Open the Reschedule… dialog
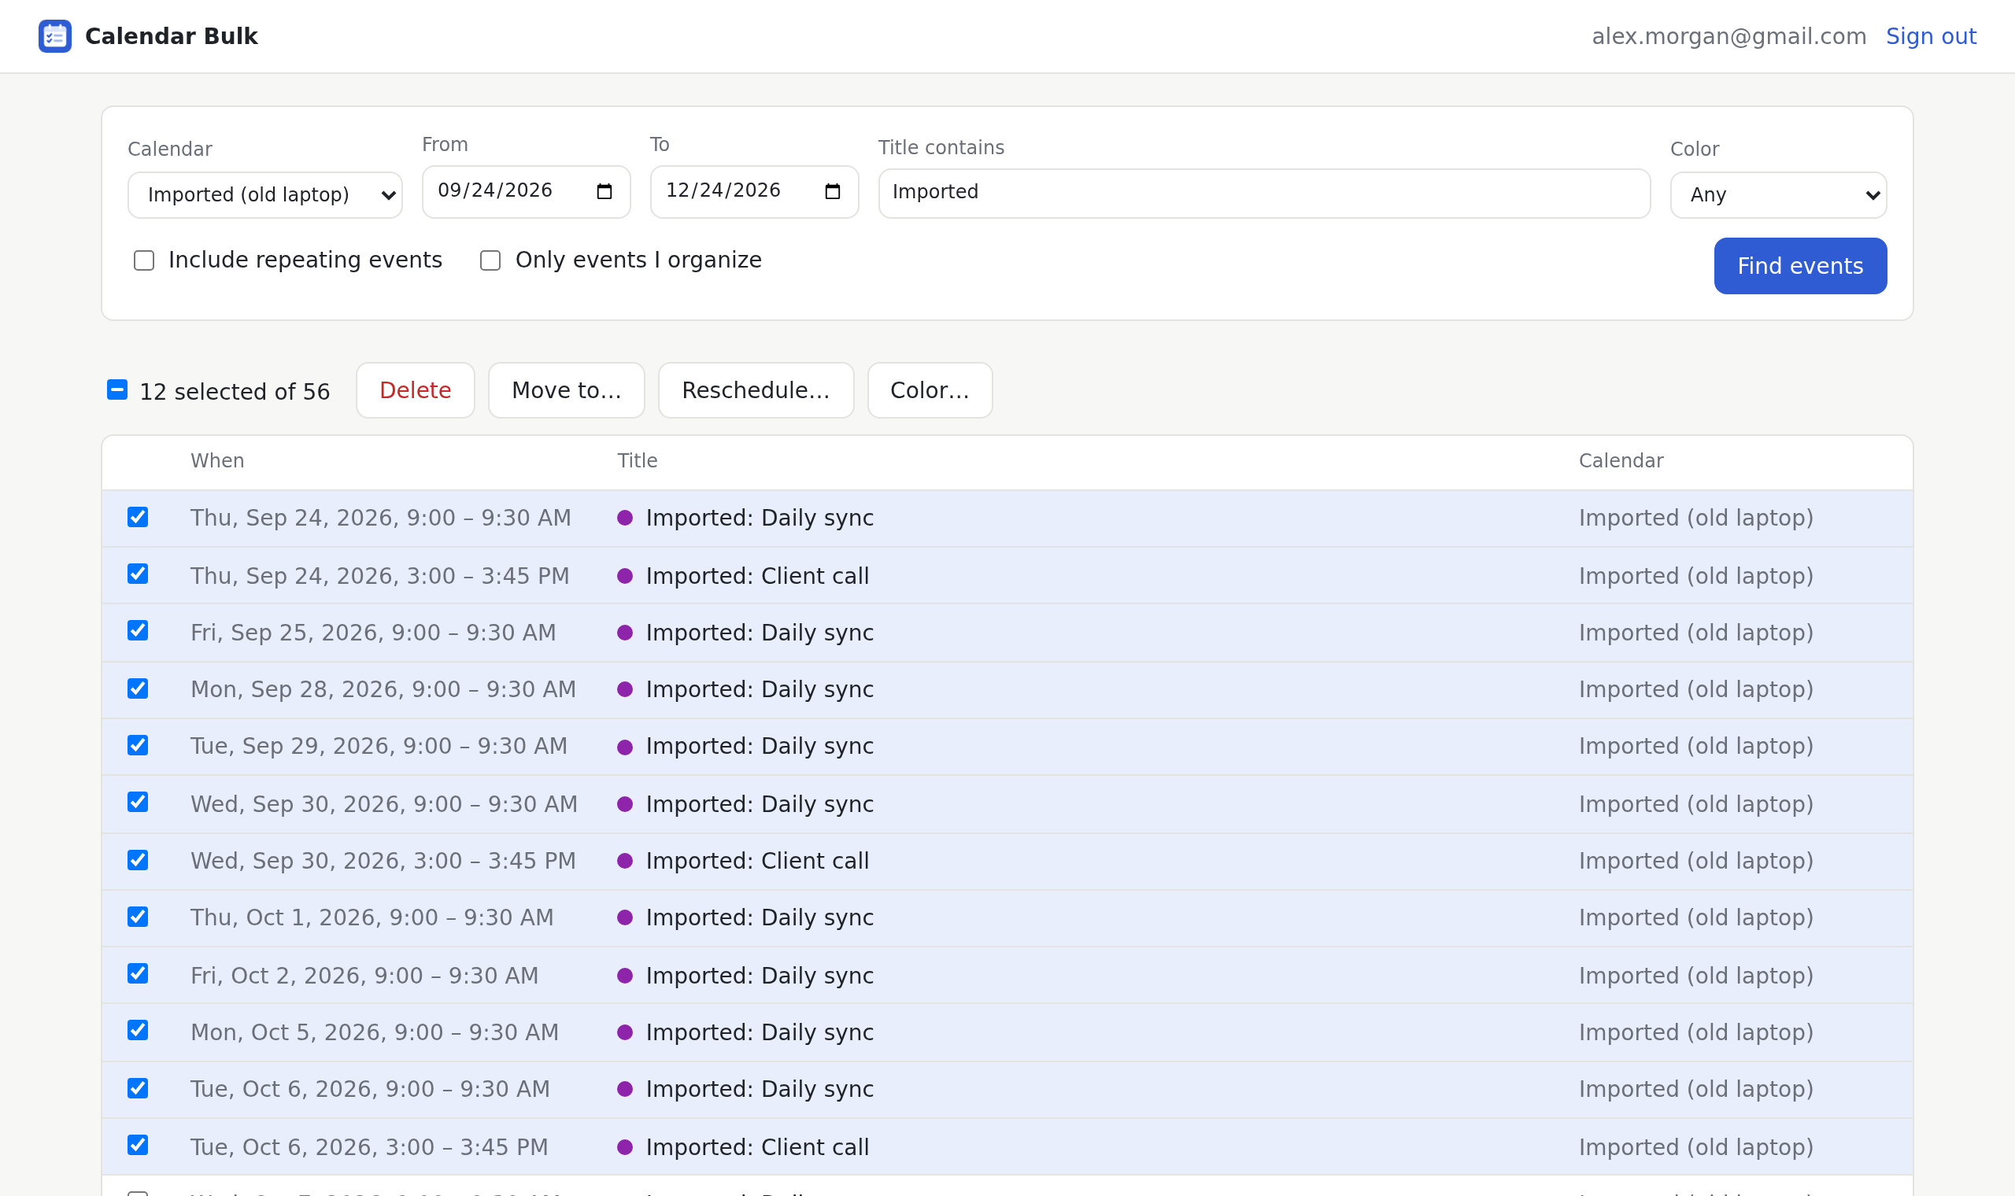The width and height of the screenshot is (2015, 1196). click(x=756, y=390)
